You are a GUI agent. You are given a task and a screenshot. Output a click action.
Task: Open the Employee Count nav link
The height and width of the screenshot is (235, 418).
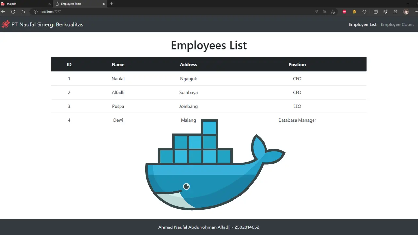pyautogui.click(x=397, y=24)
